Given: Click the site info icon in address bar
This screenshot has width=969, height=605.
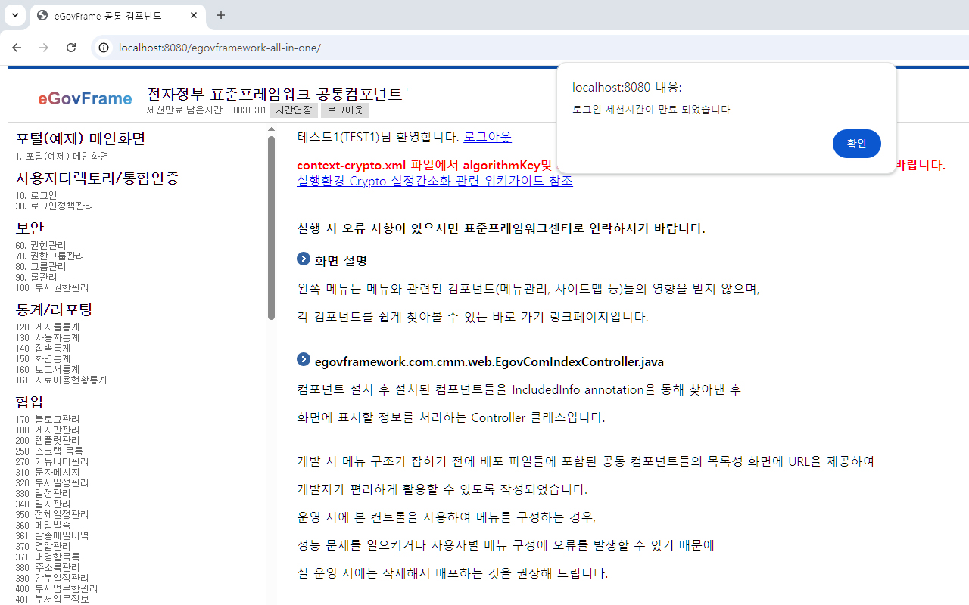Looking at the screenshot, I should tap(104, 48).
